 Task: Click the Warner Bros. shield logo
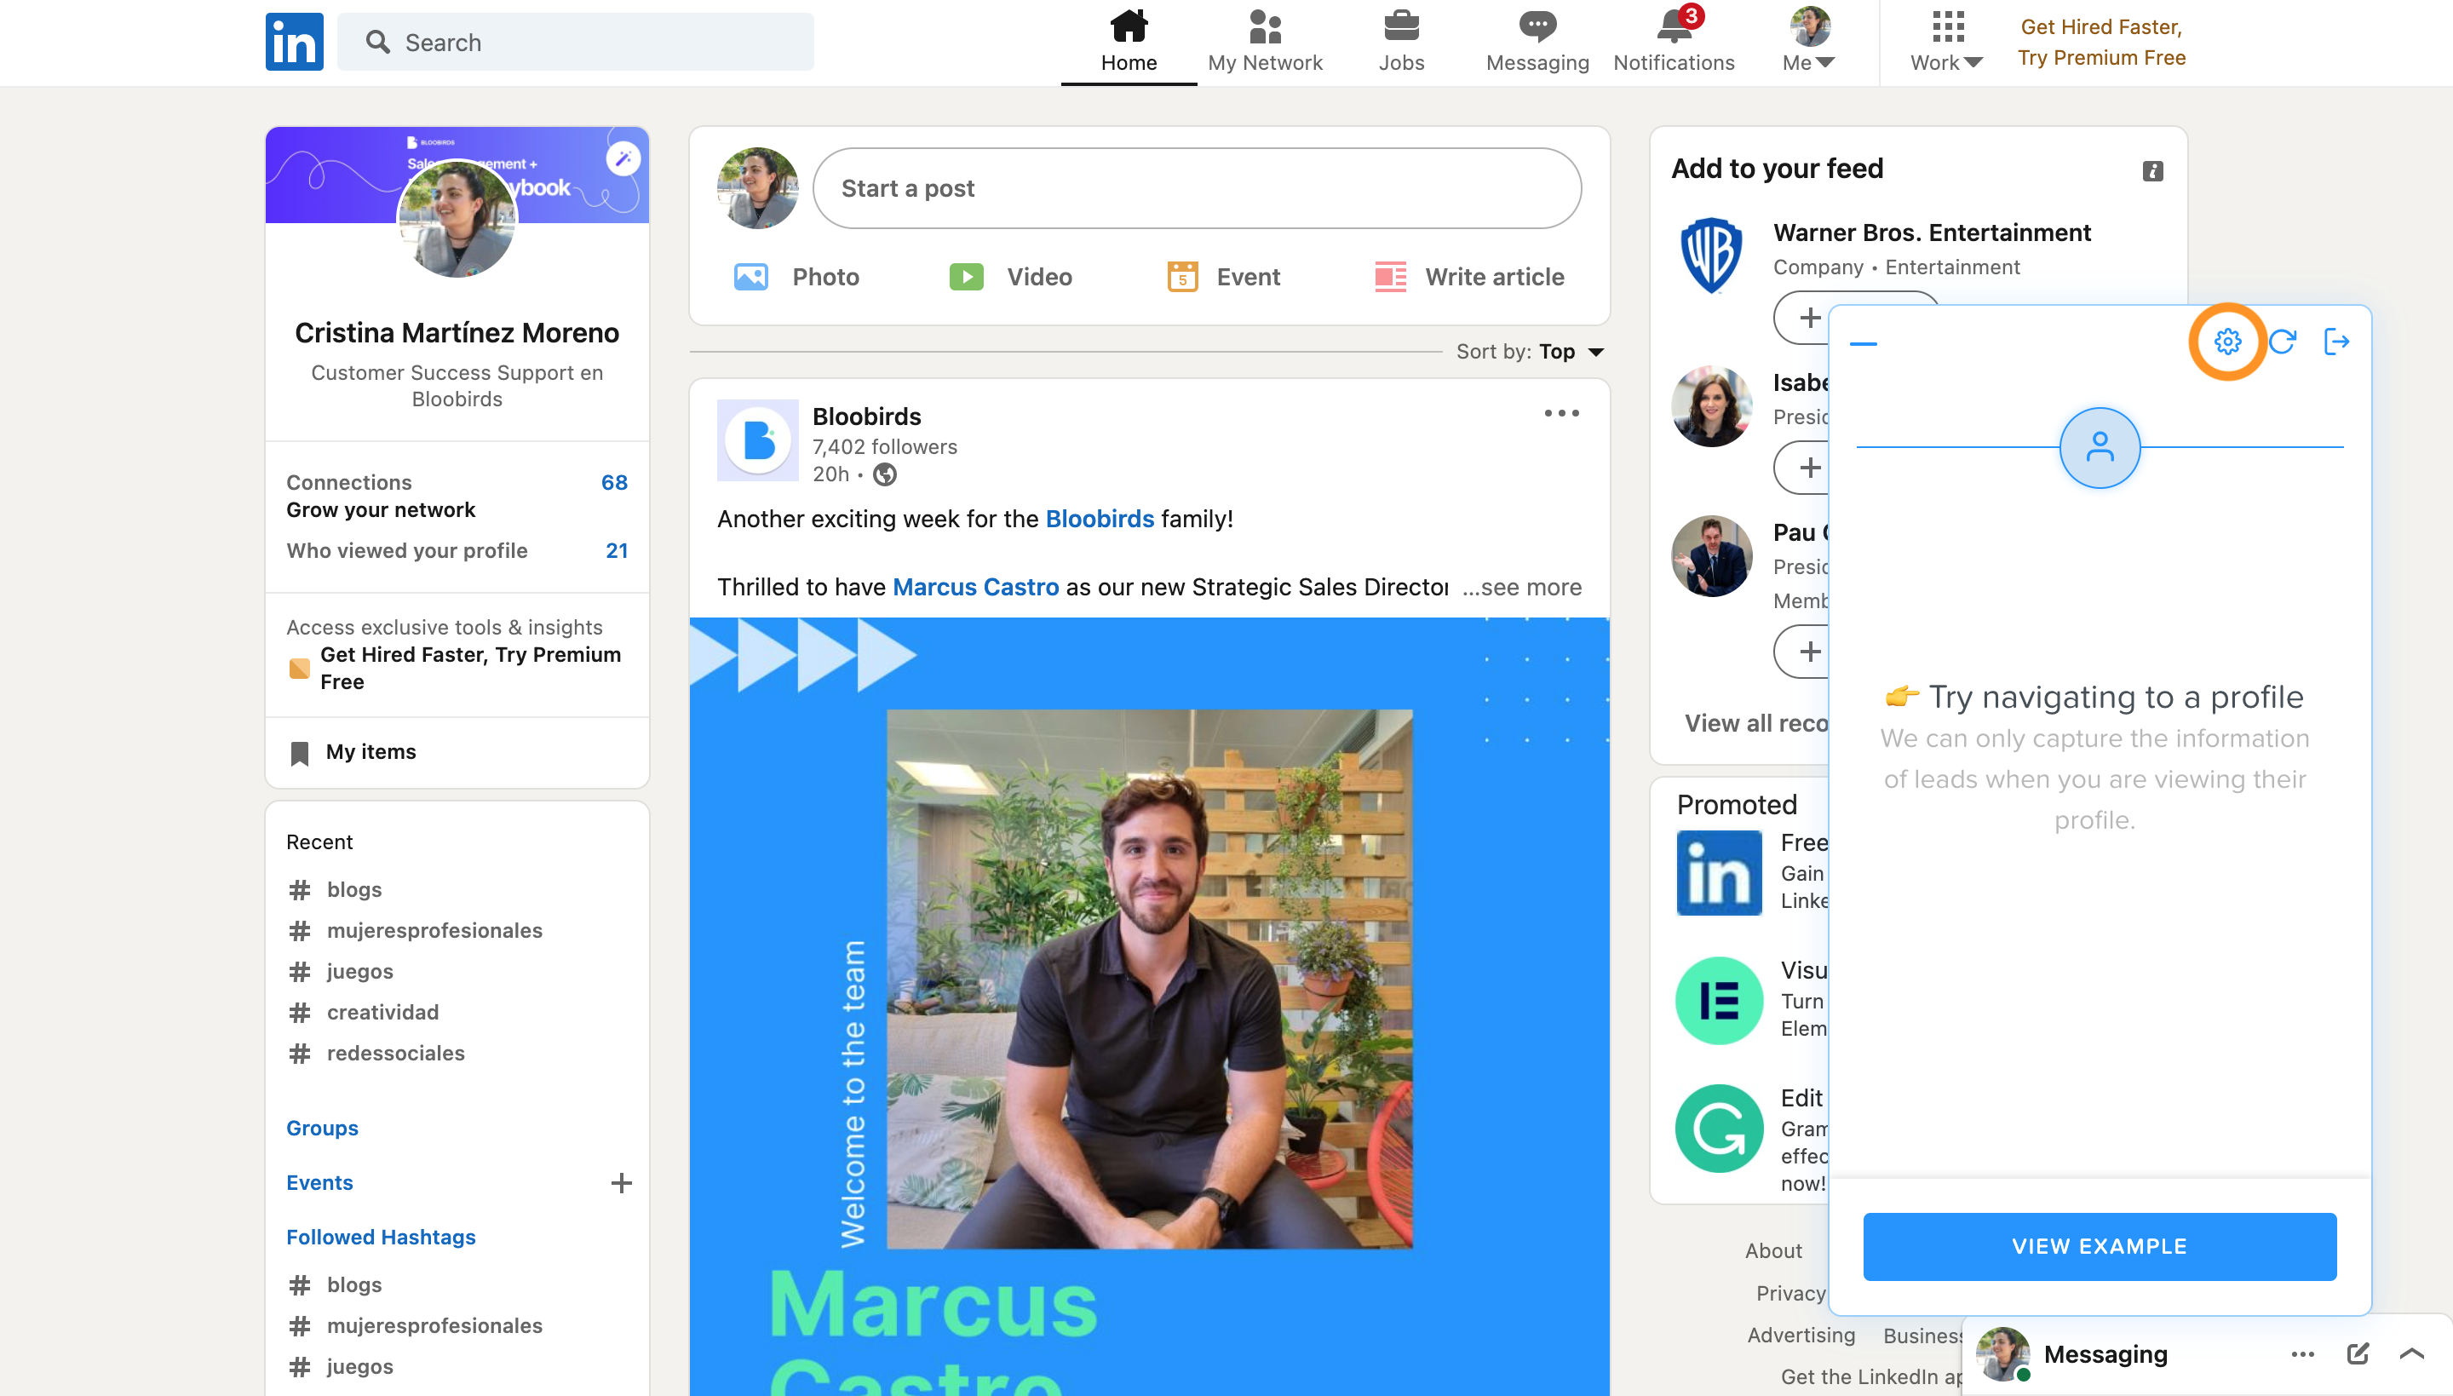tap(1711, 255)
